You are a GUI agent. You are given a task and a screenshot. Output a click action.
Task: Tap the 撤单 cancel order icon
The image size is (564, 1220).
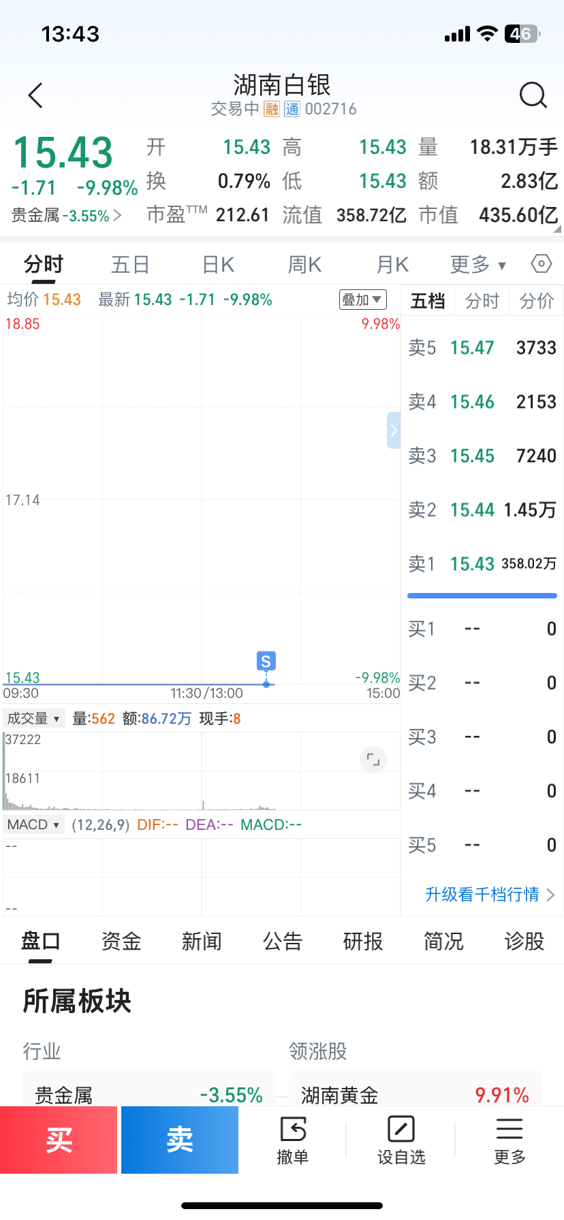pos(293,1140)
